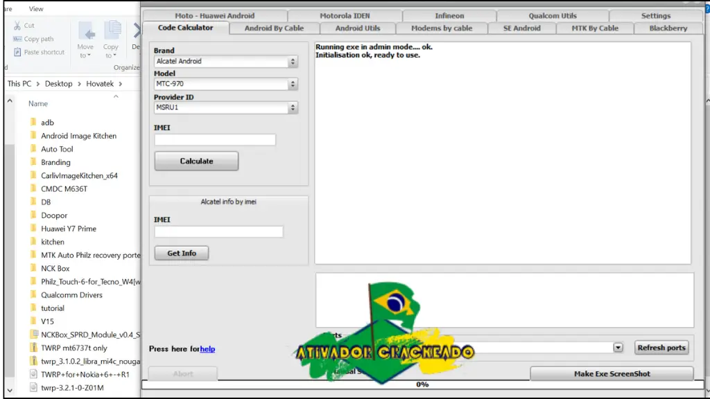Image resolution: width=710 pixels, height=399 pixels.
Task: Switch to MTK By Cable tab
Action: click(x=594, y=28)
